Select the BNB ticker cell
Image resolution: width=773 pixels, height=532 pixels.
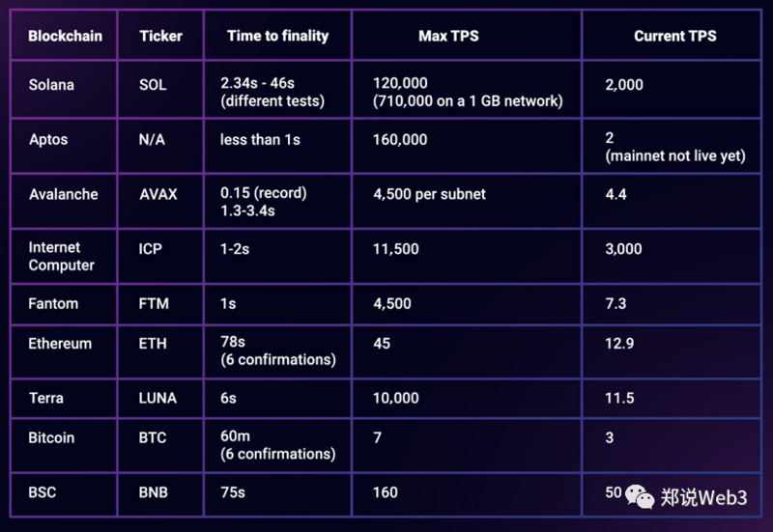pyautogui.click(x=160, y=494)
